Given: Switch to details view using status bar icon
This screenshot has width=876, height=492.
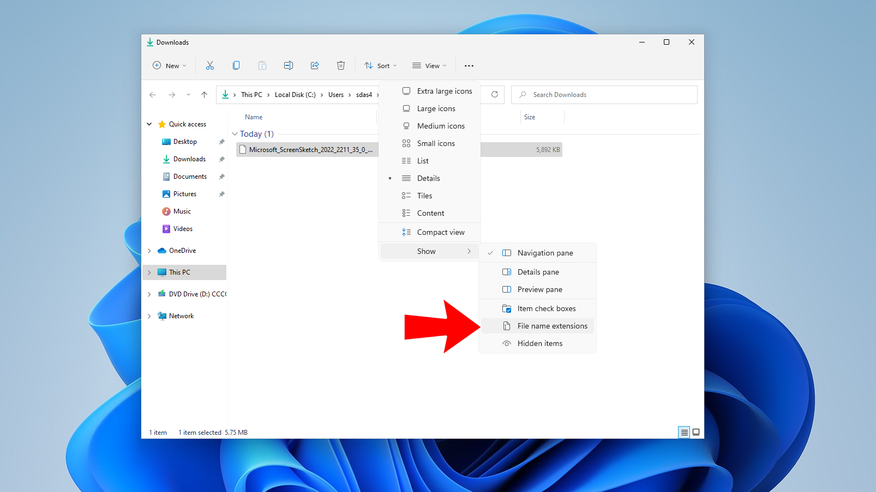Looking at the screenshot, I should click(x=684, y=432).
